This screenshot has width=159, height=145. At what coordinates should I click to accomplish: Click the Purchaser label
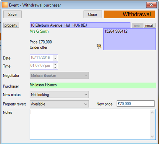click(x=11, y=86)
